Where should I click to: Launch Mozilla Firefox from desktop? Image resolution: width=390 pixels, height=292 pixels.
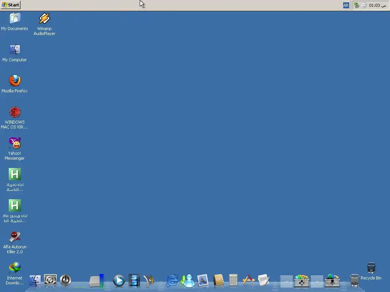coord(15,84)
